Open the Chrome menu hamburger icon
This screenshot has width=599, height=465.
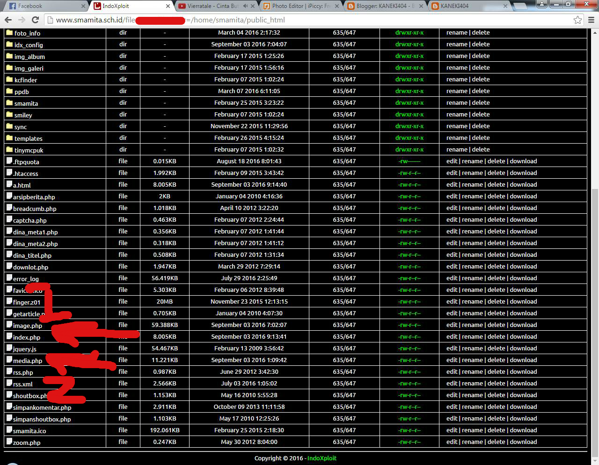coord(591,20)
